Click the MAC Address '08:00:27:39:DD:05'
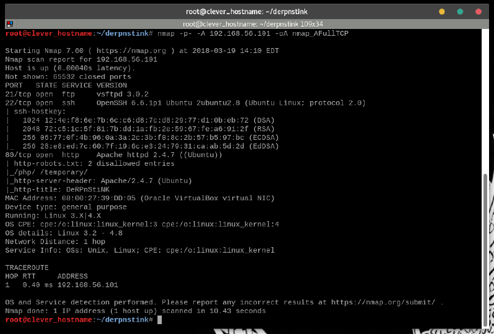Screen dimensions: 494x334 [x=99, y=198]
